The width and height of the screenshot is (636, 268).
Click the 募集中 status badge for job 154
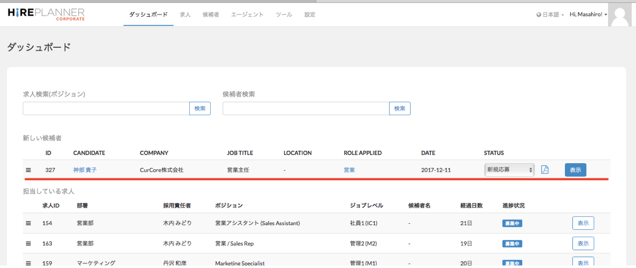[x=512, y=224]
